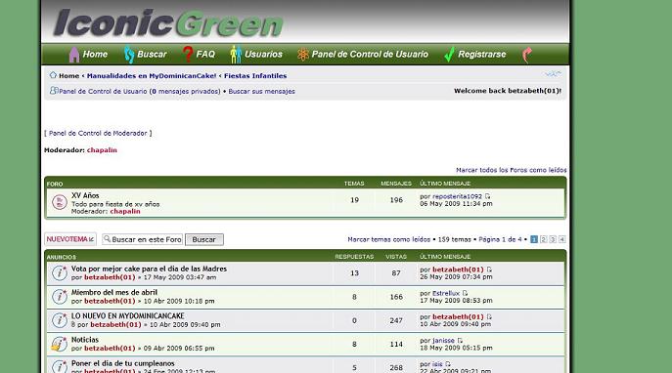Click Marcar todos los Foros como leídos
Image resolution: width=672 pixels, height=373 pixels.
point(512,170)
